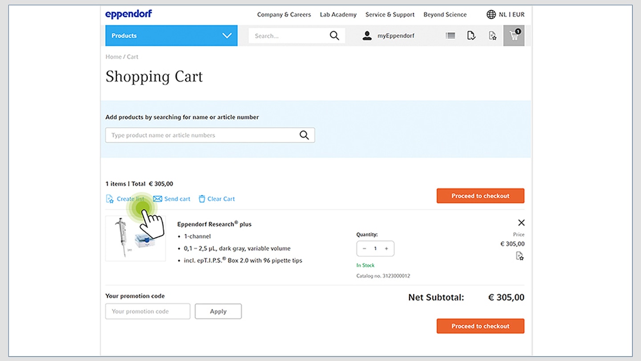
Task: Open the Lab Academy menu
Action: tap(338, 15)
